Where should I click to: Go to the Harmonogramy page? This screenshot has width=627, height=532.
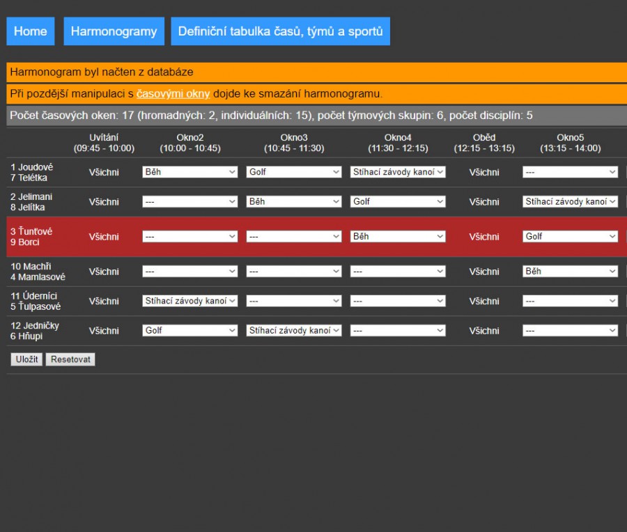pos(114,31)
